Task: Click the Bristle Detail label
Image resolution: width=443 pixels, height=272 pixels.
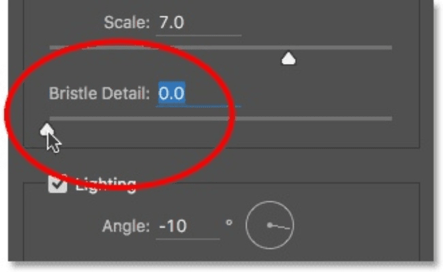Action: click(x=99, y=93)
